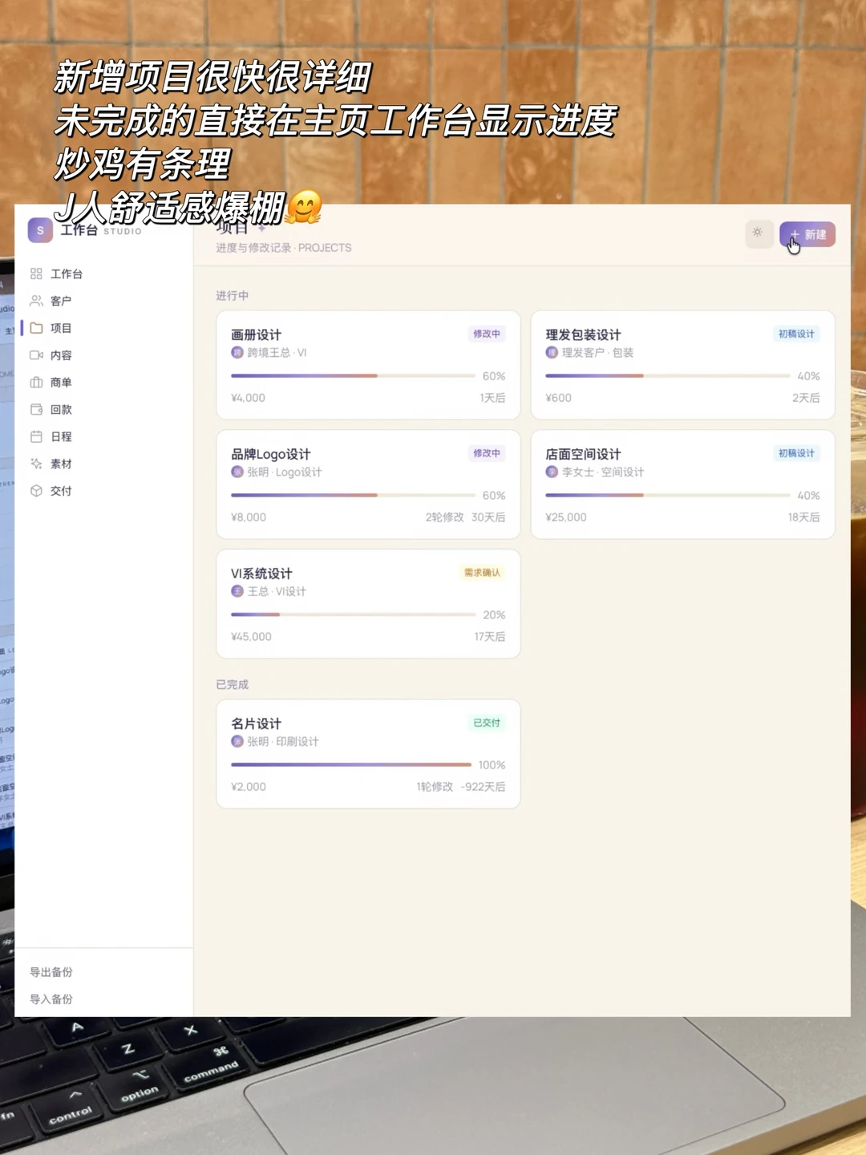The image size is (866, 1155).
Task: Go to 商单 menu item
Action: tap(61, 383)
